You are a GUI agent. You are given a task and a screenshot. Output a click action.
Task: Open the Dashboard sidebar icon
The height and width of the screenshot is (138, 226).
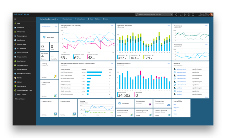(15, 28)
